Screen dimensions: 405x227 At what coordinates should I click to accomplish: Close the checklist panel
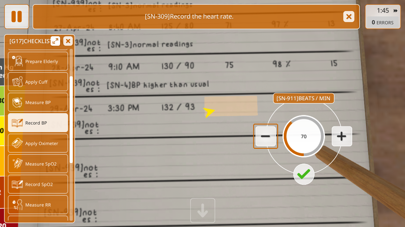point(68,41)
